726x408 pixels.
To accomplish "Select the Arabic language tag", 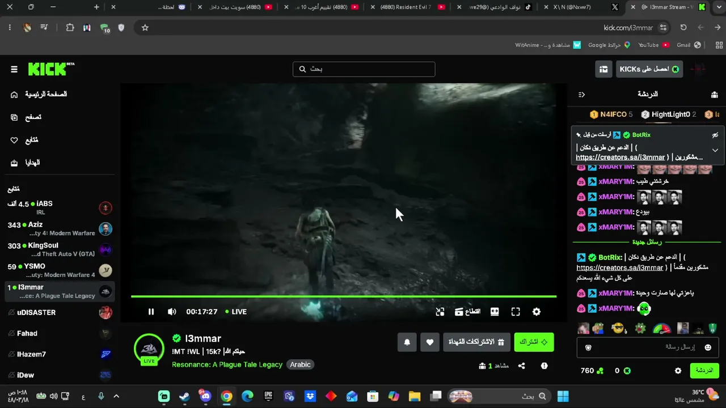I will click(x=300, y=364).
